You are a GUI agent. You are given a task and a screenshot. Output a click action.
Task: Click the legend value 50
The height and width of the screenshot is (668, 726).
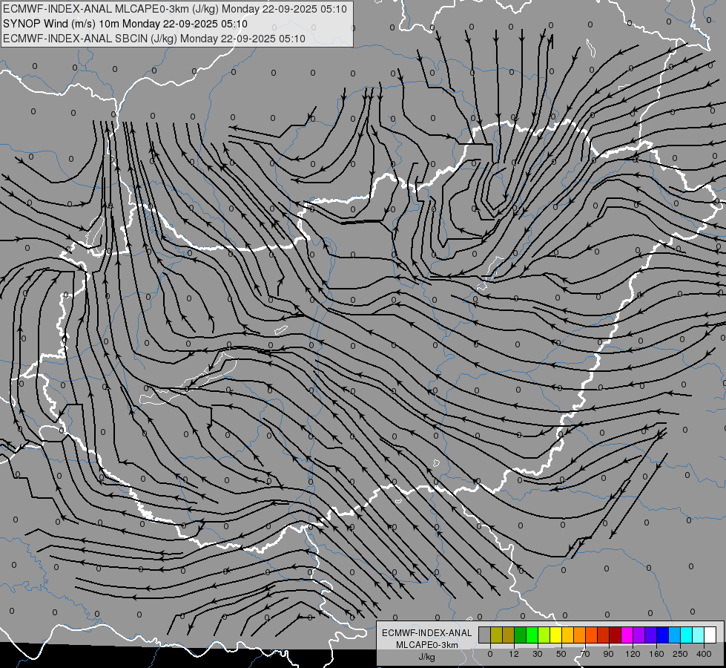click(x=561, y=654)
